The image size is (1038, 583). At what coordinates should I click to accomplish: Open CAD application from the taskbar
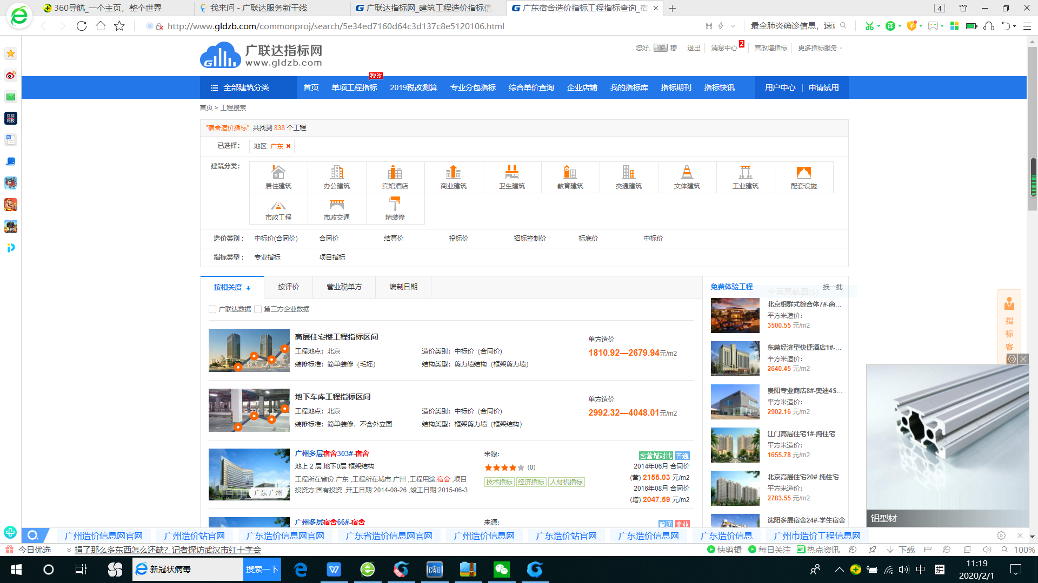pos(435,569)
